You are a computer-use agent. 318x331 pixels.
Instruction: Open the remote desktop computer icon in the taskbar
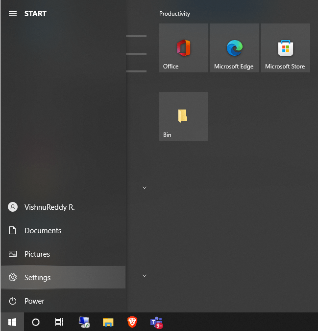[84, 322]
